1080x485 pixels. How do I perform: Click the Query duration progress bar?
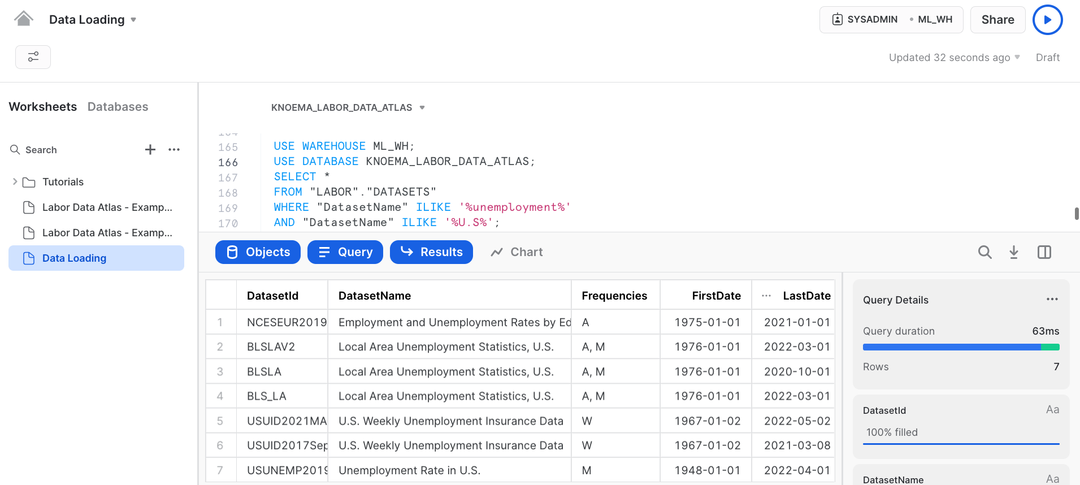[x=961, y=347]
